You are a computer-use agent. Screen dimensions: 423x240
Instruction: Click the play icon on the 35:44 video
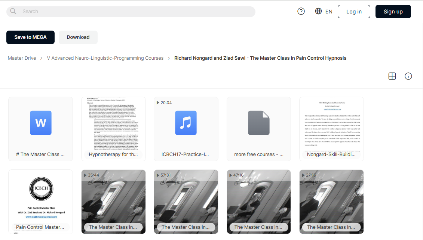85,175
